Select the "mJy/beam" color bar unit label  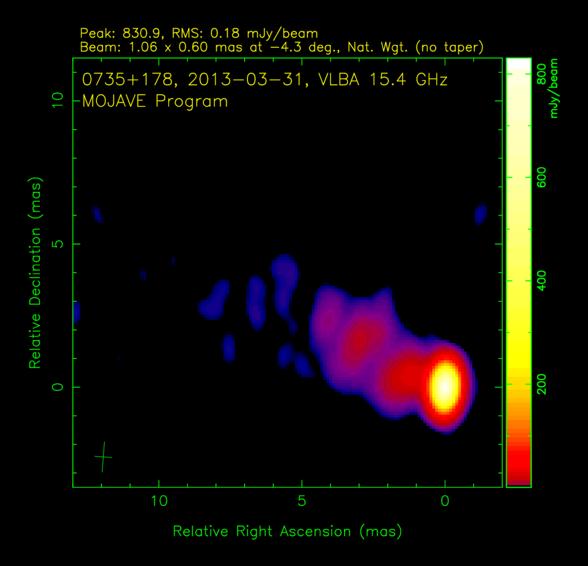click(554, 88)
